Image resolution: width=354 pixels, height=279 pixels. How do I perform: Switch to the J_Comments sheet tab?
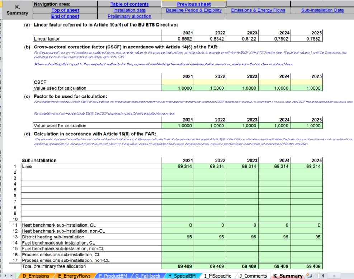(253, 276)
